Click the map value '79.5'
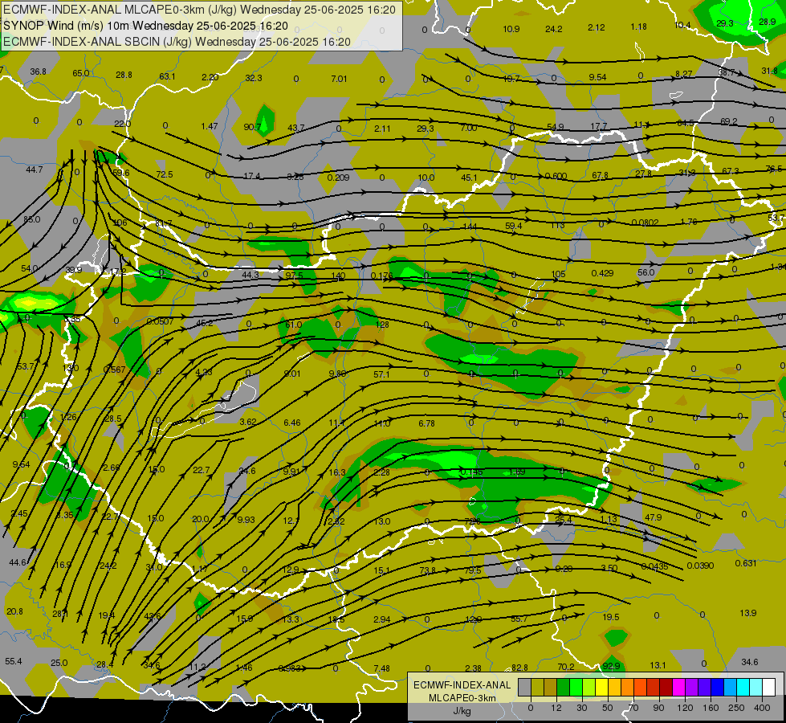The image size is (786, 723). point(473,570)
